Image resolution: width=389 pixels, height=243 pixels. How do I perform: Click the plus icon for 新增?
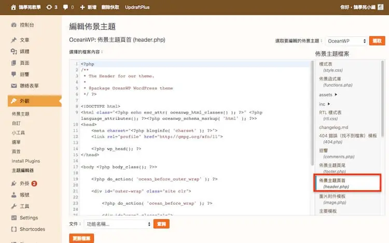pos(82,7)
